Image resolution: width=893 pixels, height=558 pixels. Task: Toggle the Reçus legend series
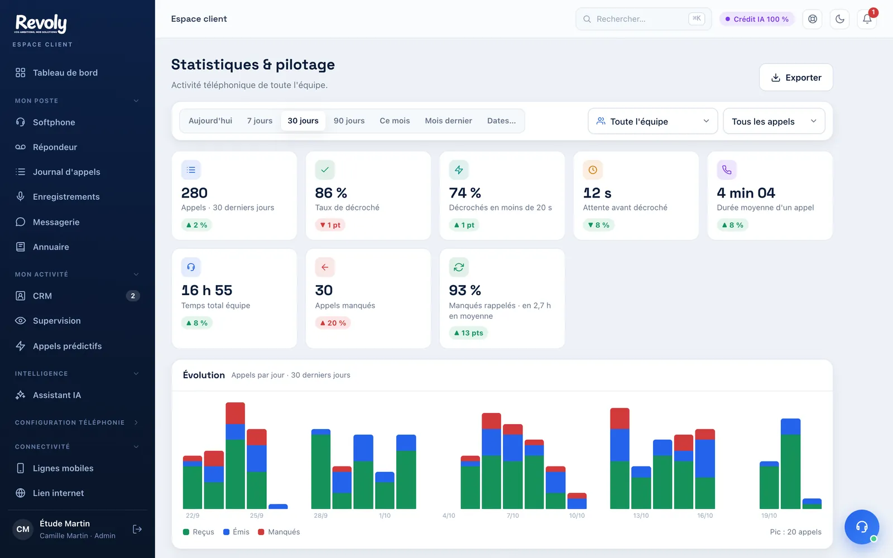click(199, 532)
